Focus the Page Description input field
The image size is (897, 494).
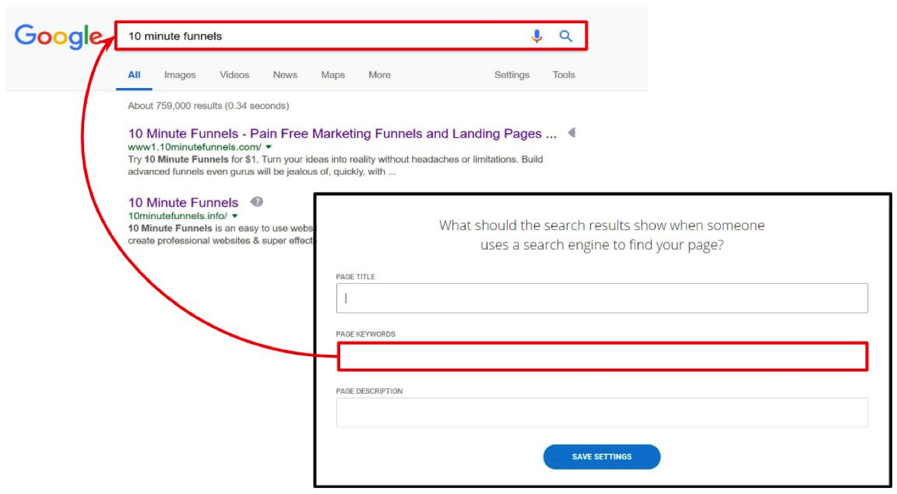click(x=602, y=413)
